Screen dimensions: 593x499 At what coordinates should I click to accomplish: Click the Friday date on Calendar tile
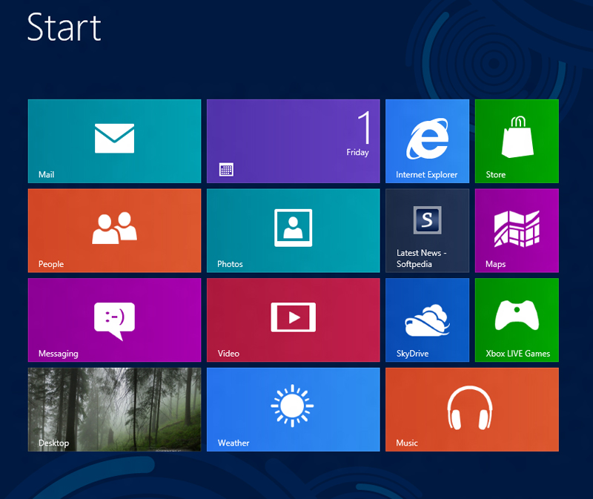click(357, 152)
